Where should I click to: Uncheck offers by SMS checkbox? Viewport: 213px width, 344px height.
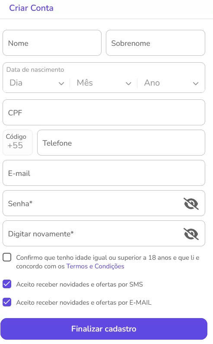click(x=7, y=284)
